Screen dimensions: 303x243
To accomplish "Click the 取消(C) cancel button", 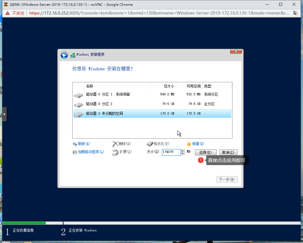I will click(x=228, y=152).
